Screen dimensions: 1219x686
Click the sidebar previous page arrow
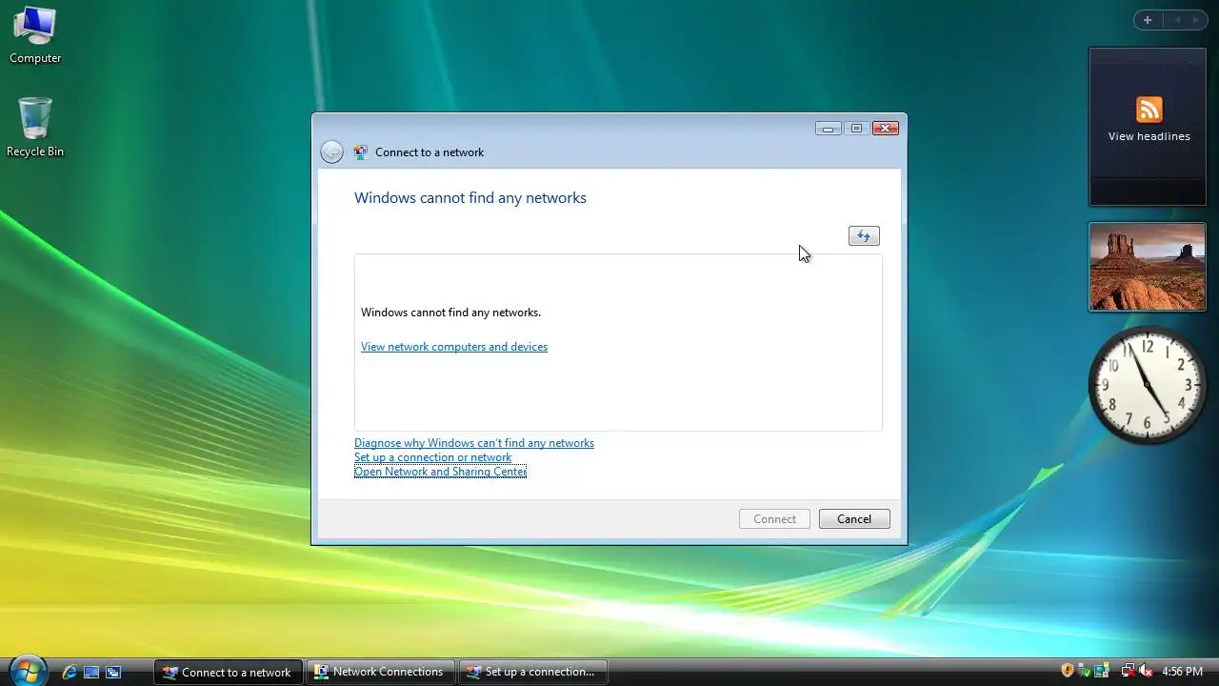pos(1177,20)
